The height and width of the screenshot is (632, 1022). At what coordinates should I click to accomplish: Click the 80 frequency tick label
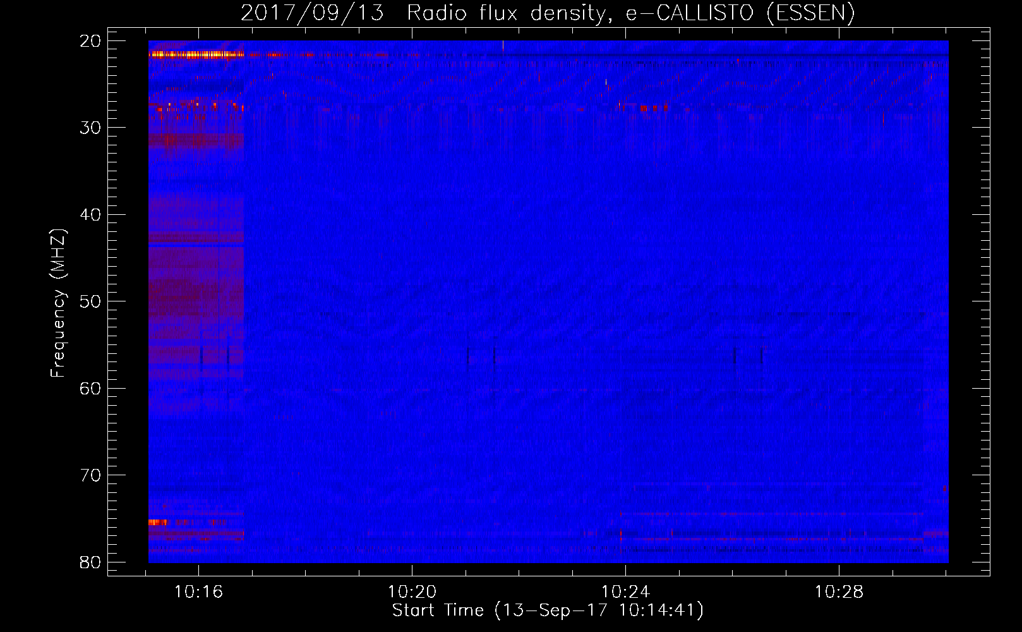90,562
